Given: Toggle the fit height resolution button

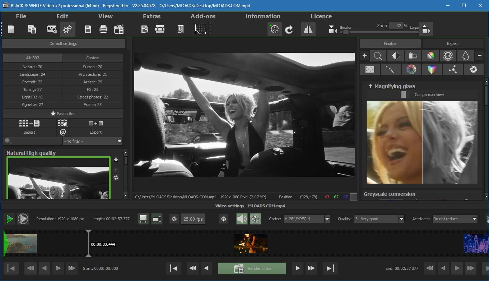Looking at the screenshot, I should (x=157, y=219).
